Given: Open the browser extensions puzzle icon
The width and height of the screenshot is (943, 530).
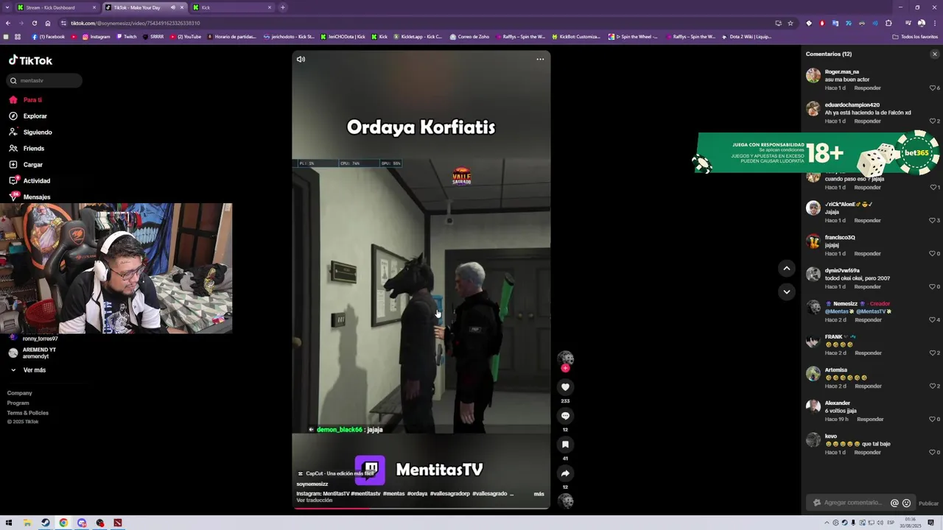Looking at the screenshot, I should click(888, 23).
